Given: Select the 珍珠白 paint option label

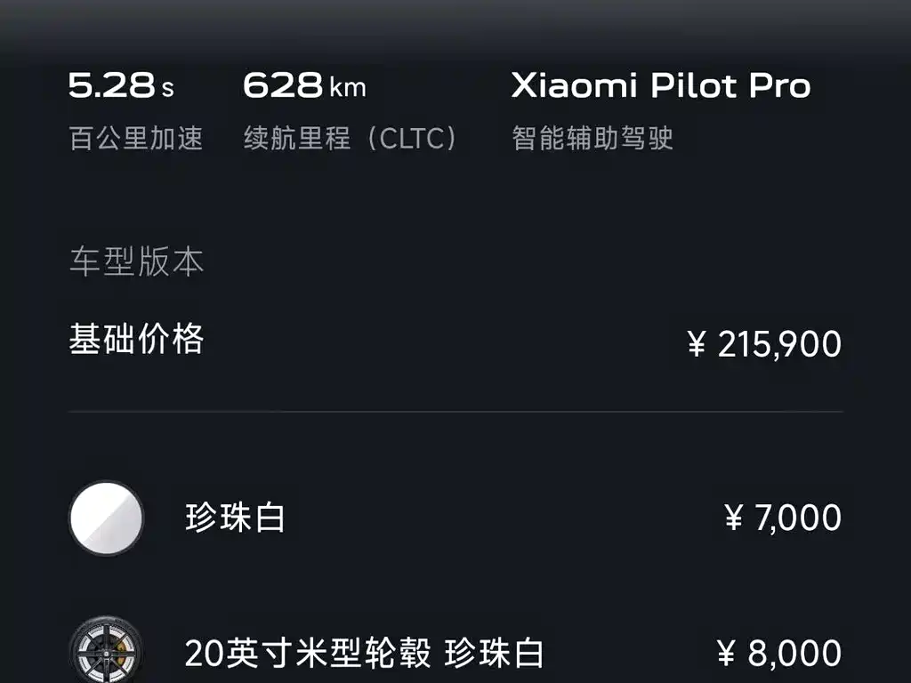Looking at the screenshot, I should (235, 518).
